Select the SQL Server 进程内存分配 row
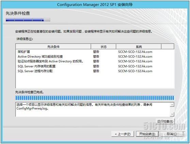The width and height of the screenshot is (190, 144). click(x=95, y=71)
